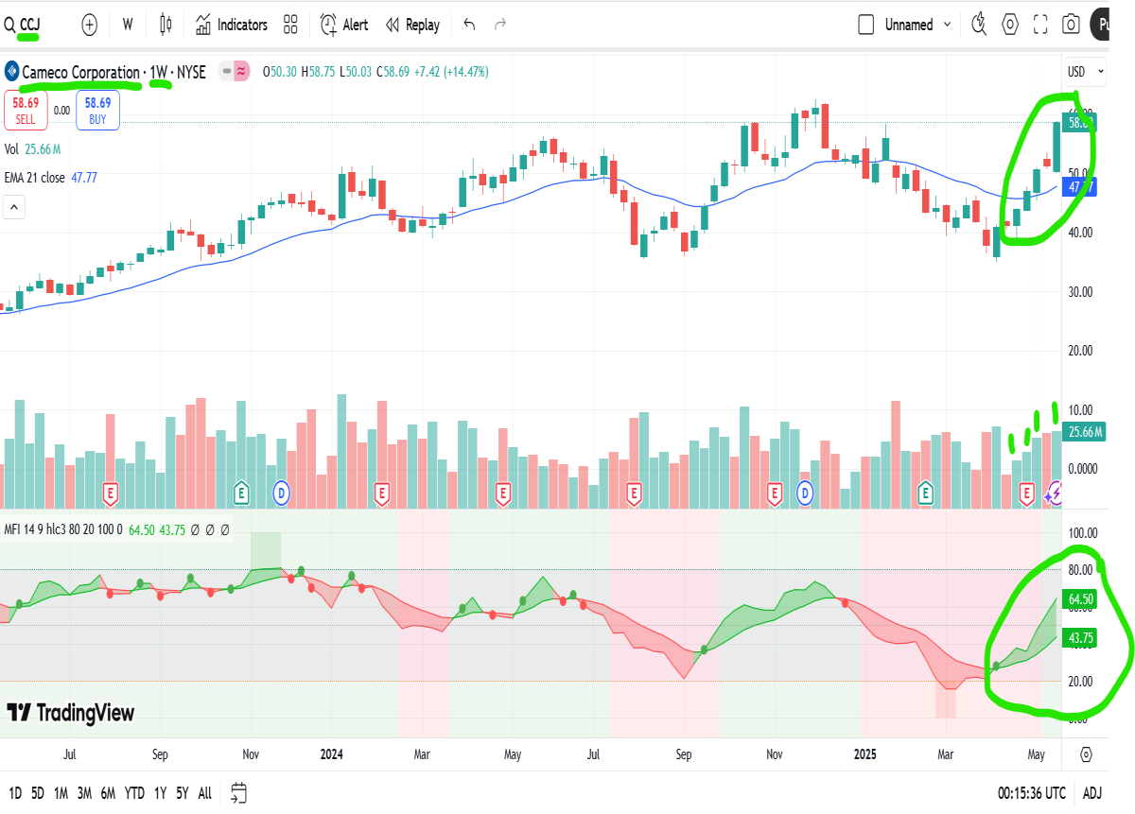Switch to the 1D time range
This screenshot has width=1135, height=814.
tap(15, 793)
